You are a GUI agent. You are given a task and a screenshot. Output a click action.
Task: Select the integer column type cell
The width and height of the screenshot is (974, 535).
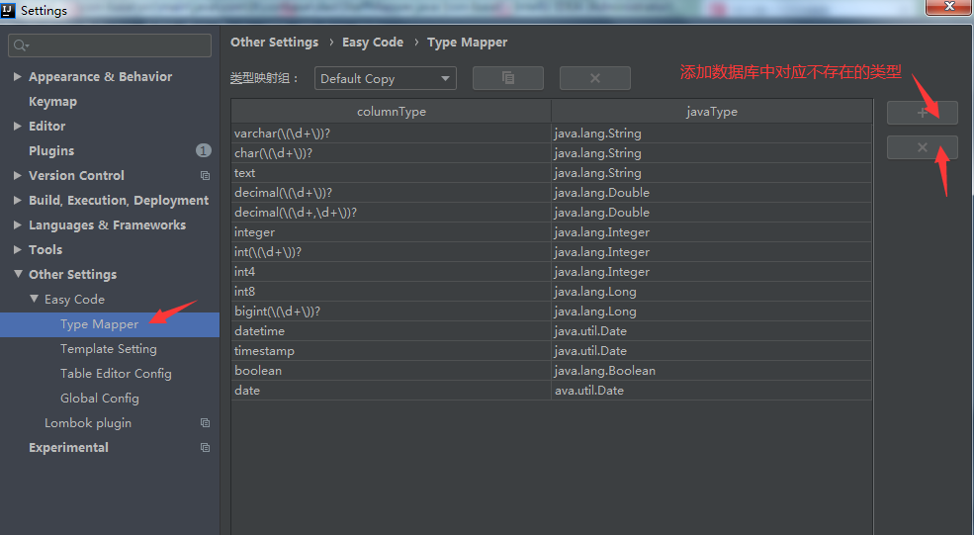point(392,232)
